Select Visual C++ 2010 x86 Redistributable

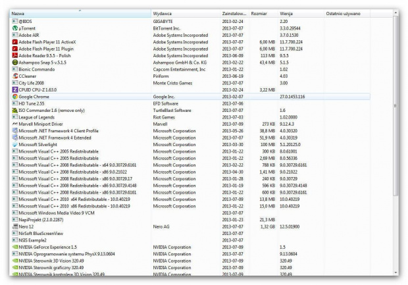click(190, 206)
